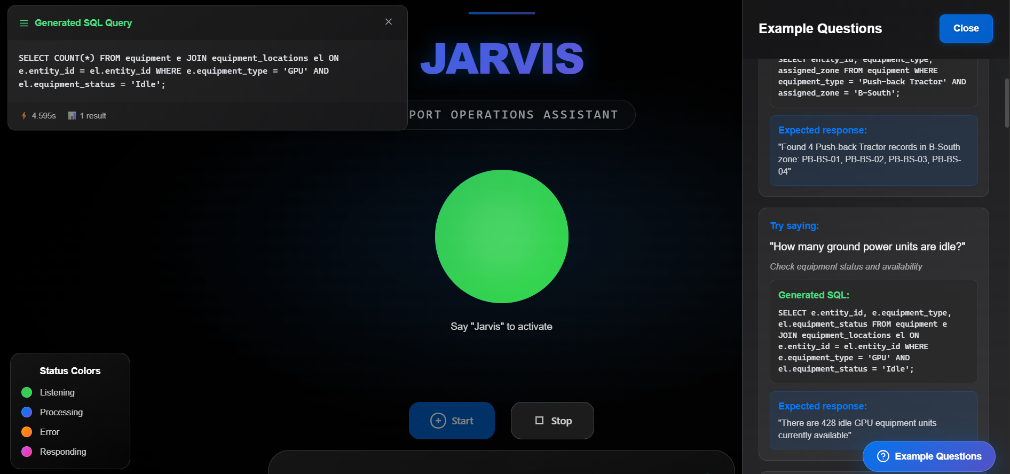Click the lightning bolt timing icon
The image size is (1010, 474).
pyautogui.click(x=24, y=116)
